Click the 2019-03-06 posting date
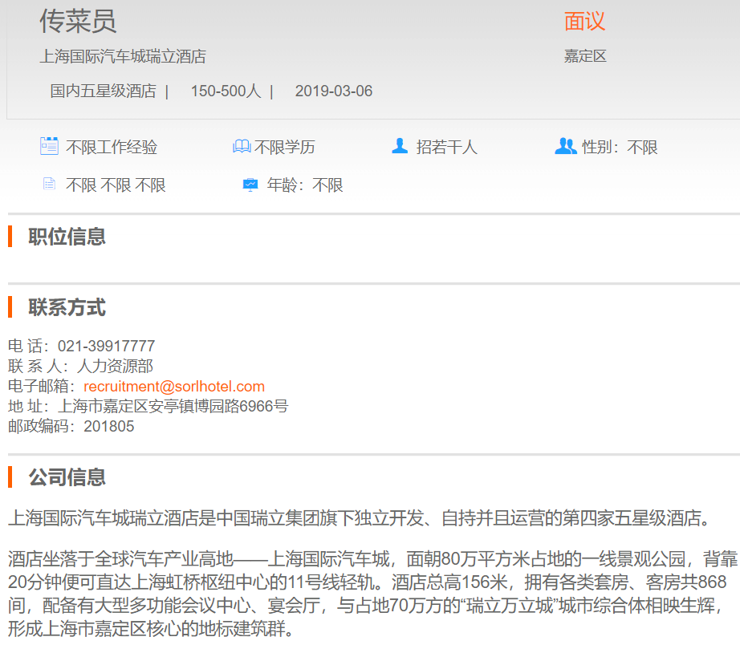This screenshot has height=649, width=740. tap(334, 91)
